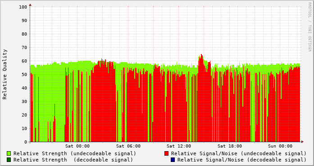Viewport: 314px width, 166px height.
Task: Click the Sat 12:00 time axis label
Action: coord(179,146)
